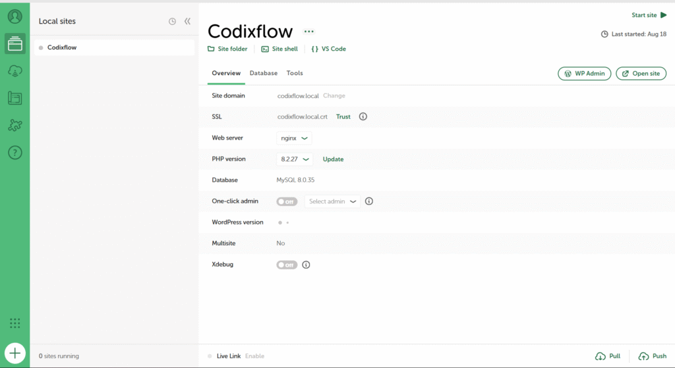
Task: Open the Connect cloud hosting sidebar icon
Action: [x=15, y=71]
